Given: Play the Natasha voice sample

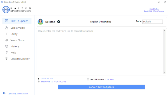Looking at the screenshot, I should [59, 22].
